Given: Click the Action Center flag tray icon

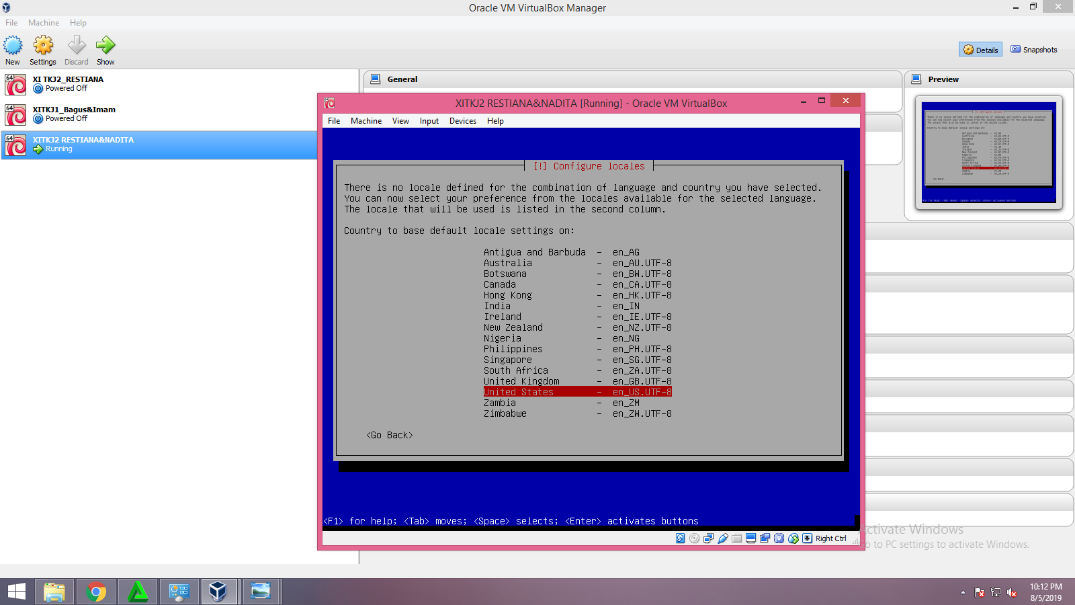Looking at the screenshot, I should [x=980, y=592].
